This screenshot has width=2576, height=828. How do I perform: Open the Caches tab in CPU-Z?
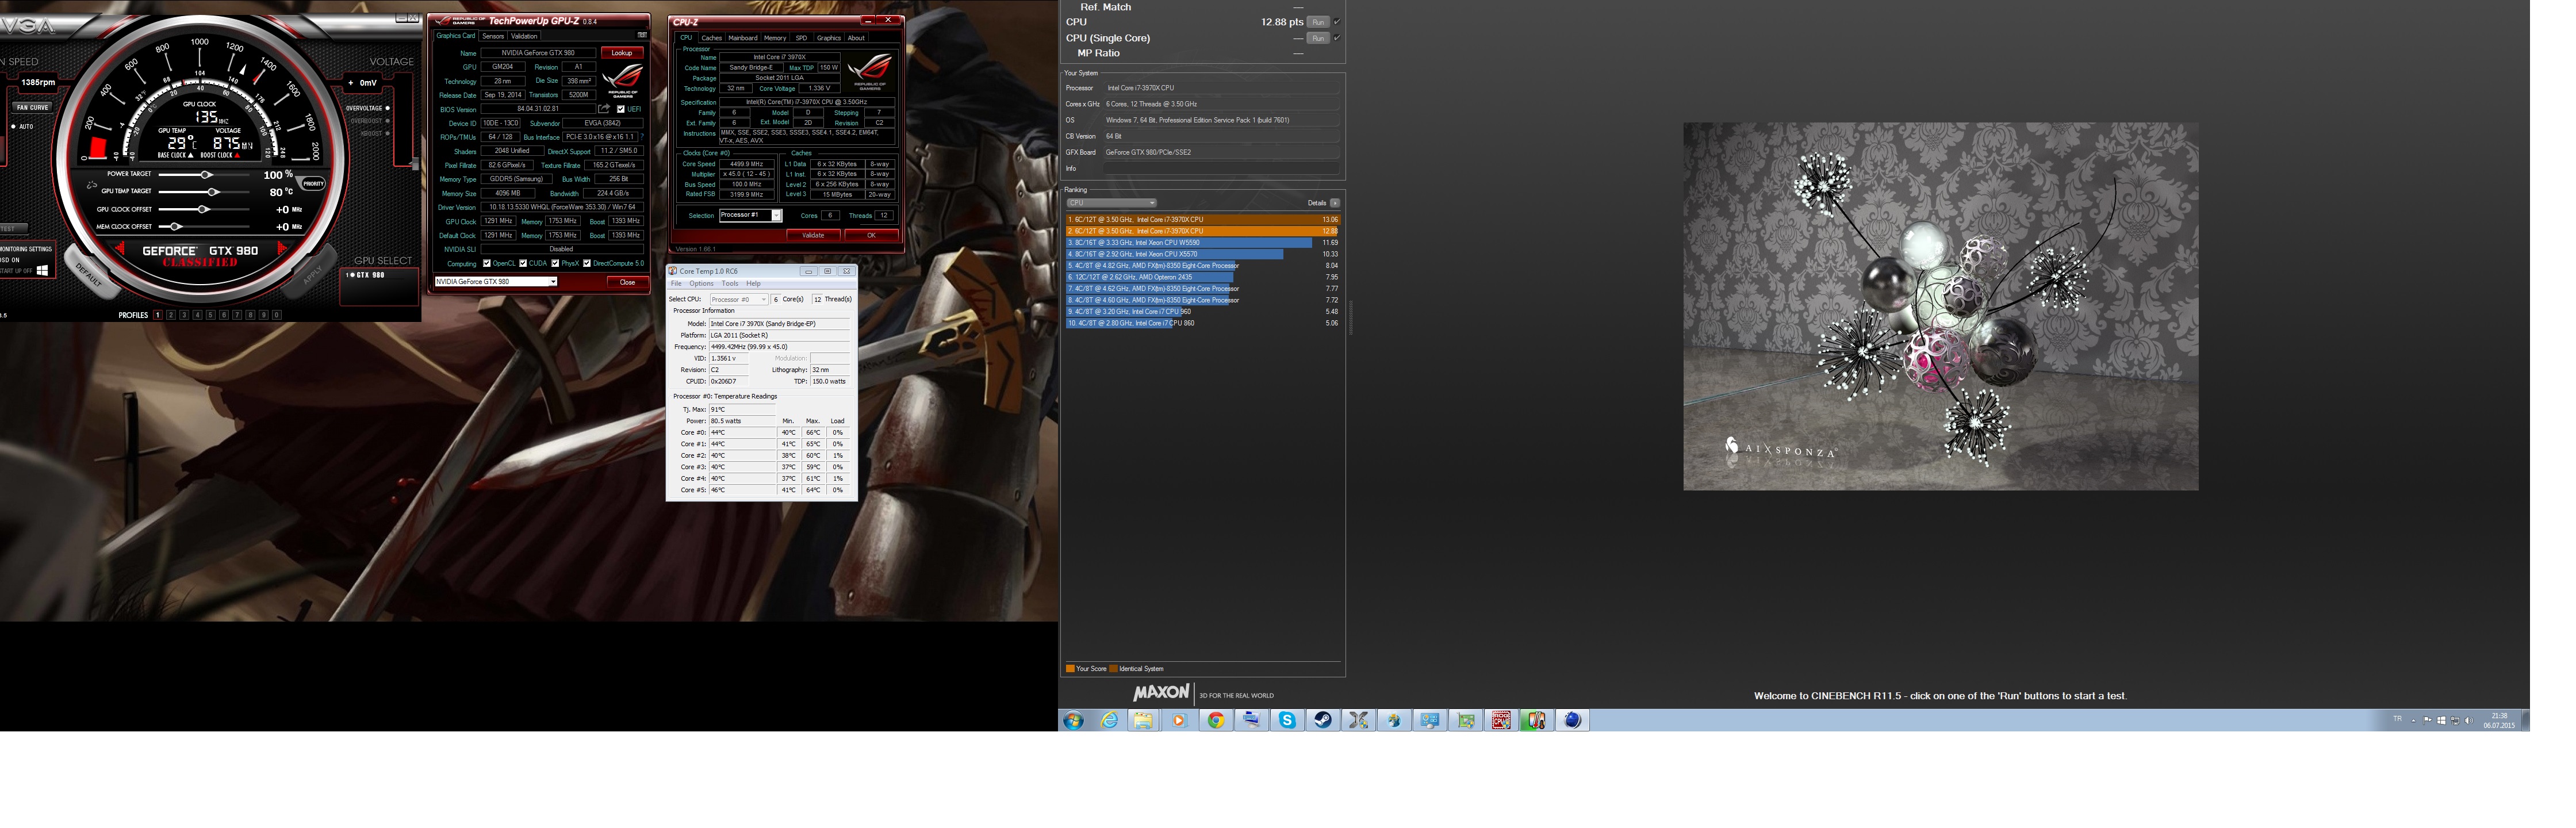(x=711, y=38)
